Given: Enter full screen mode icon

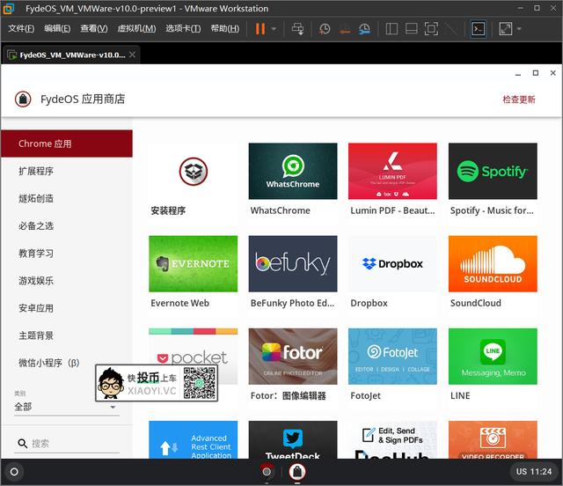Looking at the screenshot, I should (x=431, y=29).
